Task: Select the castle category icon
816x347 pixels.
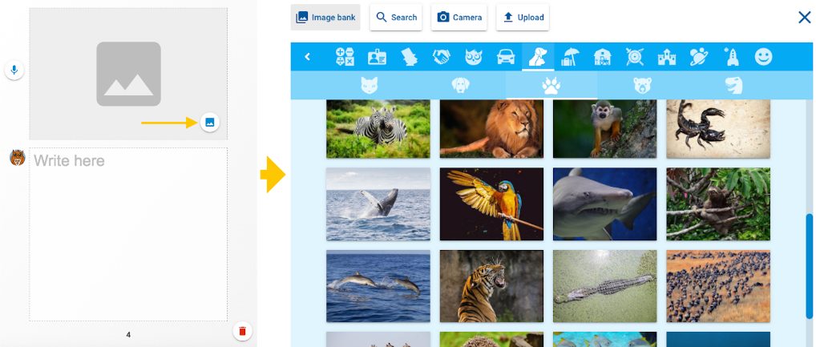Action: point(667,57)
